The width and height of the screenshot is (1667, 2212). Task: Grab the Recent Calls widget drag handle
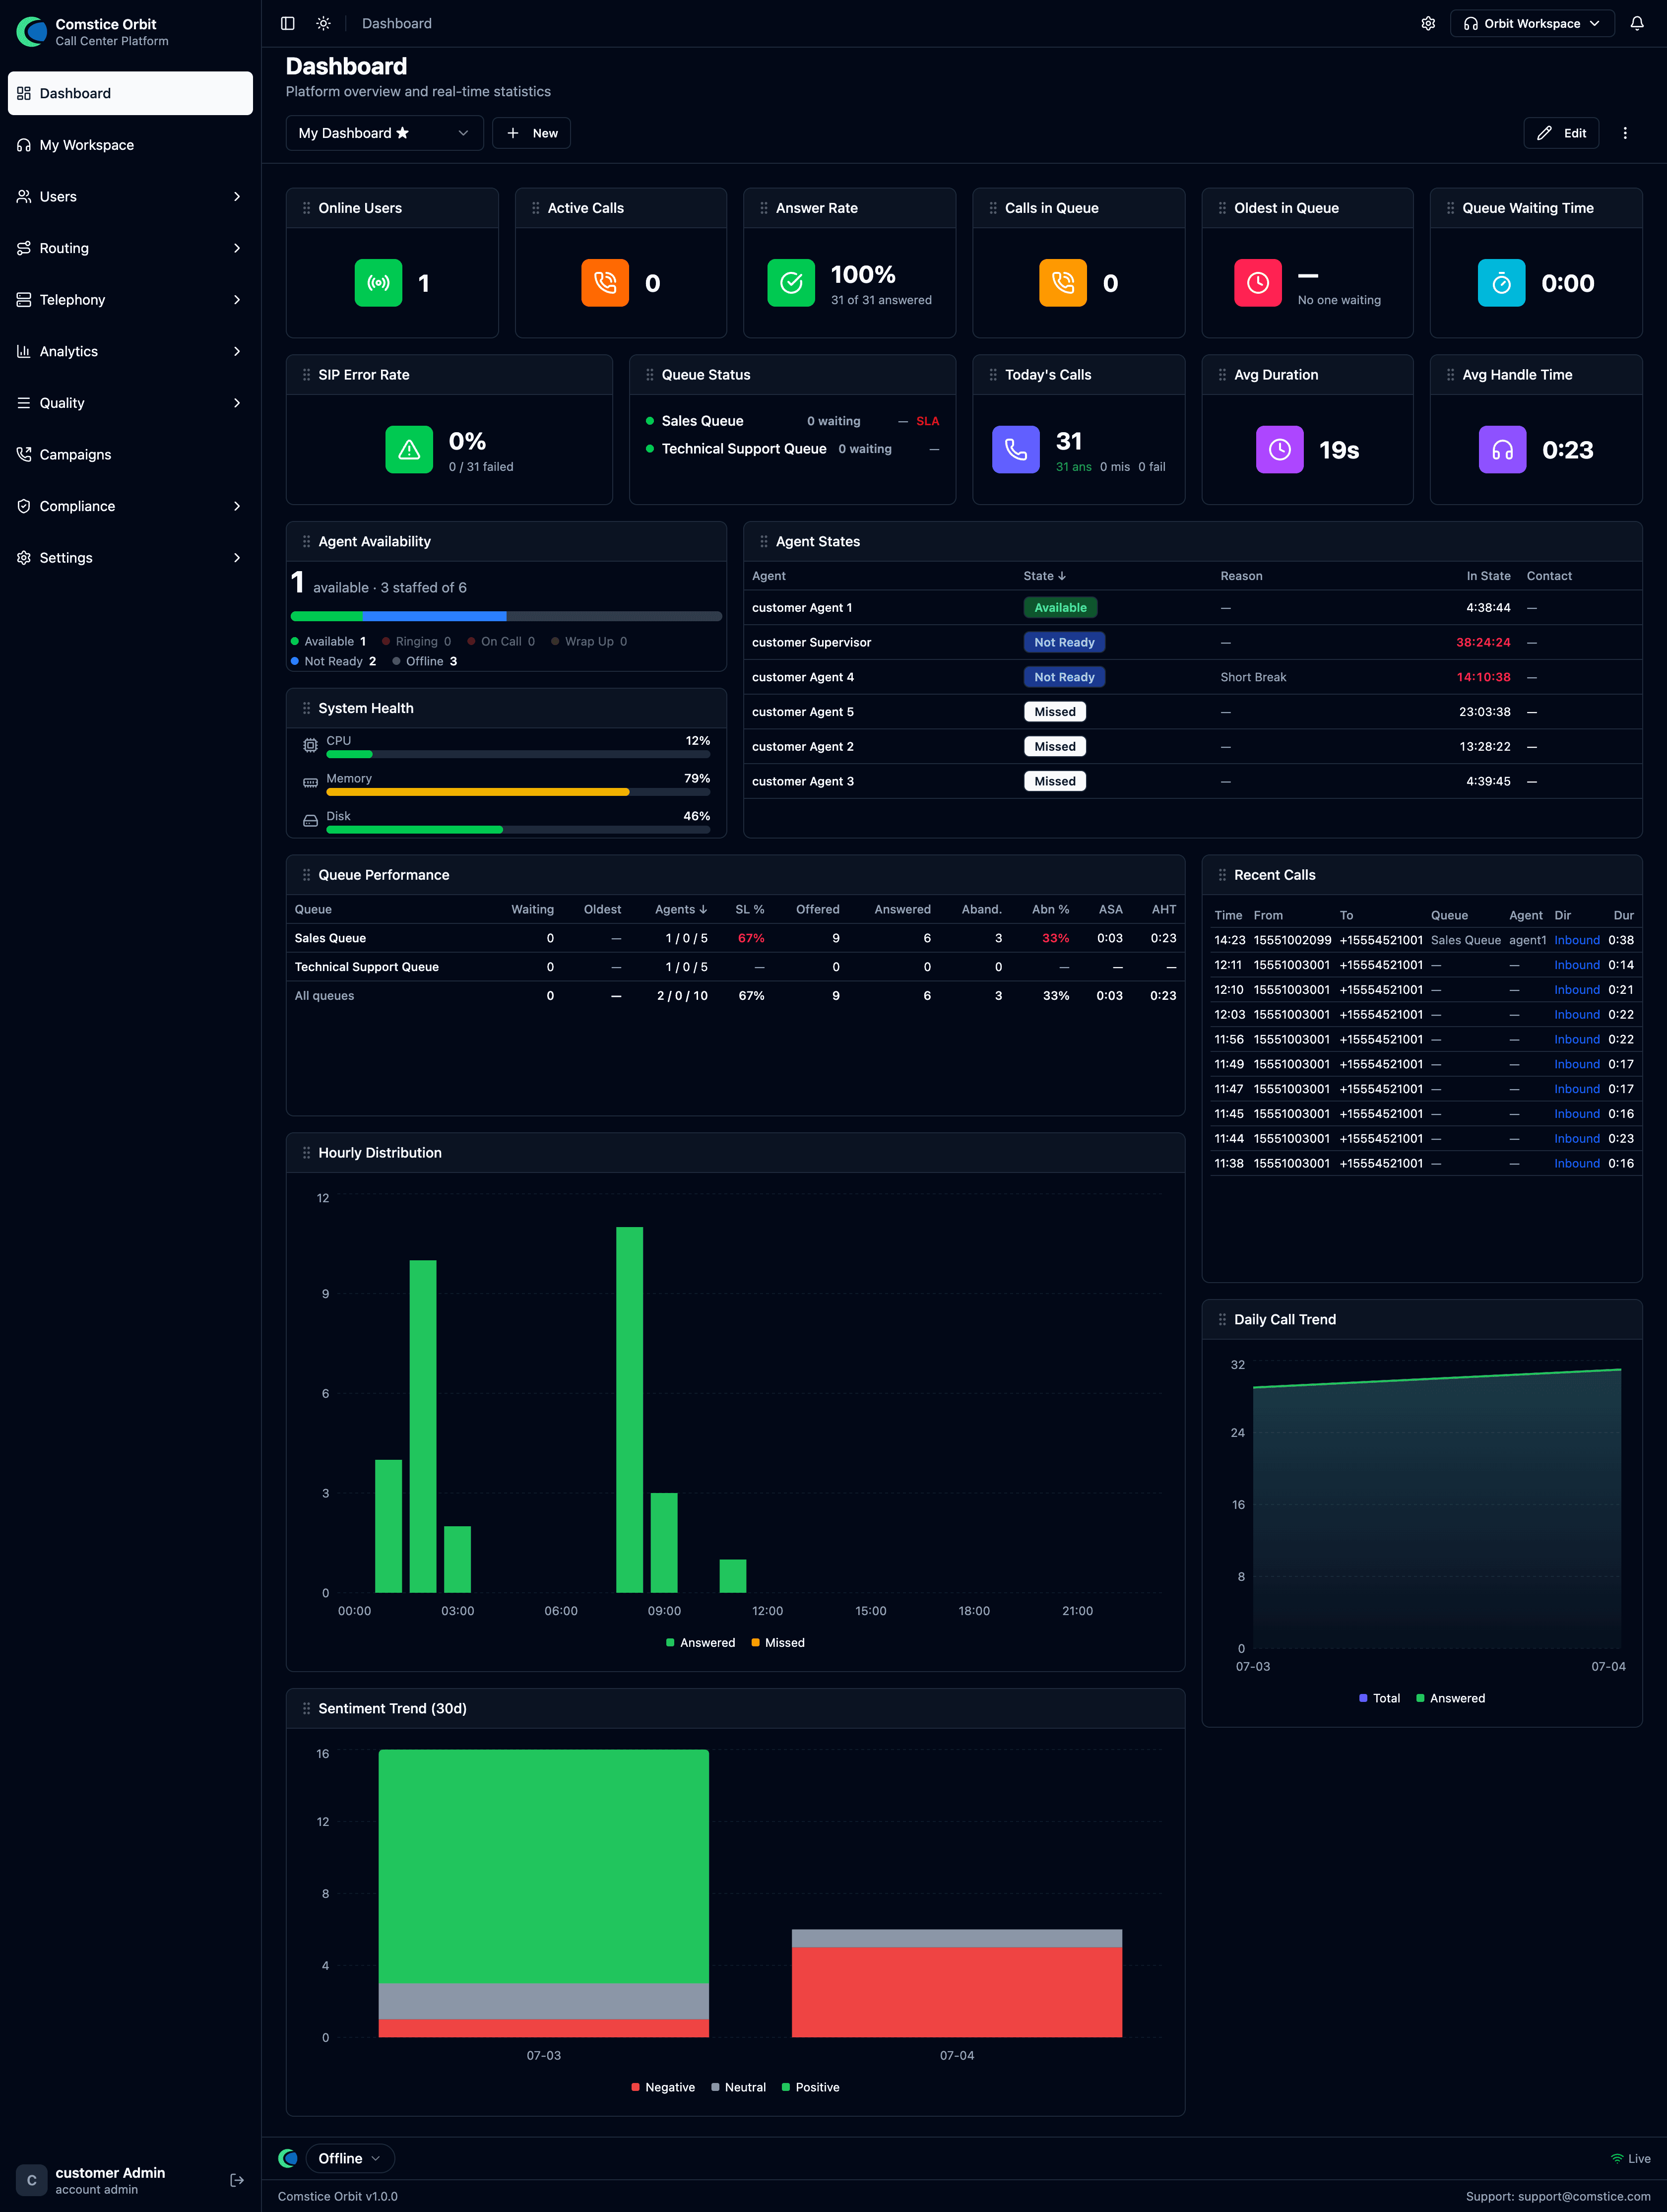(1222, 875)
